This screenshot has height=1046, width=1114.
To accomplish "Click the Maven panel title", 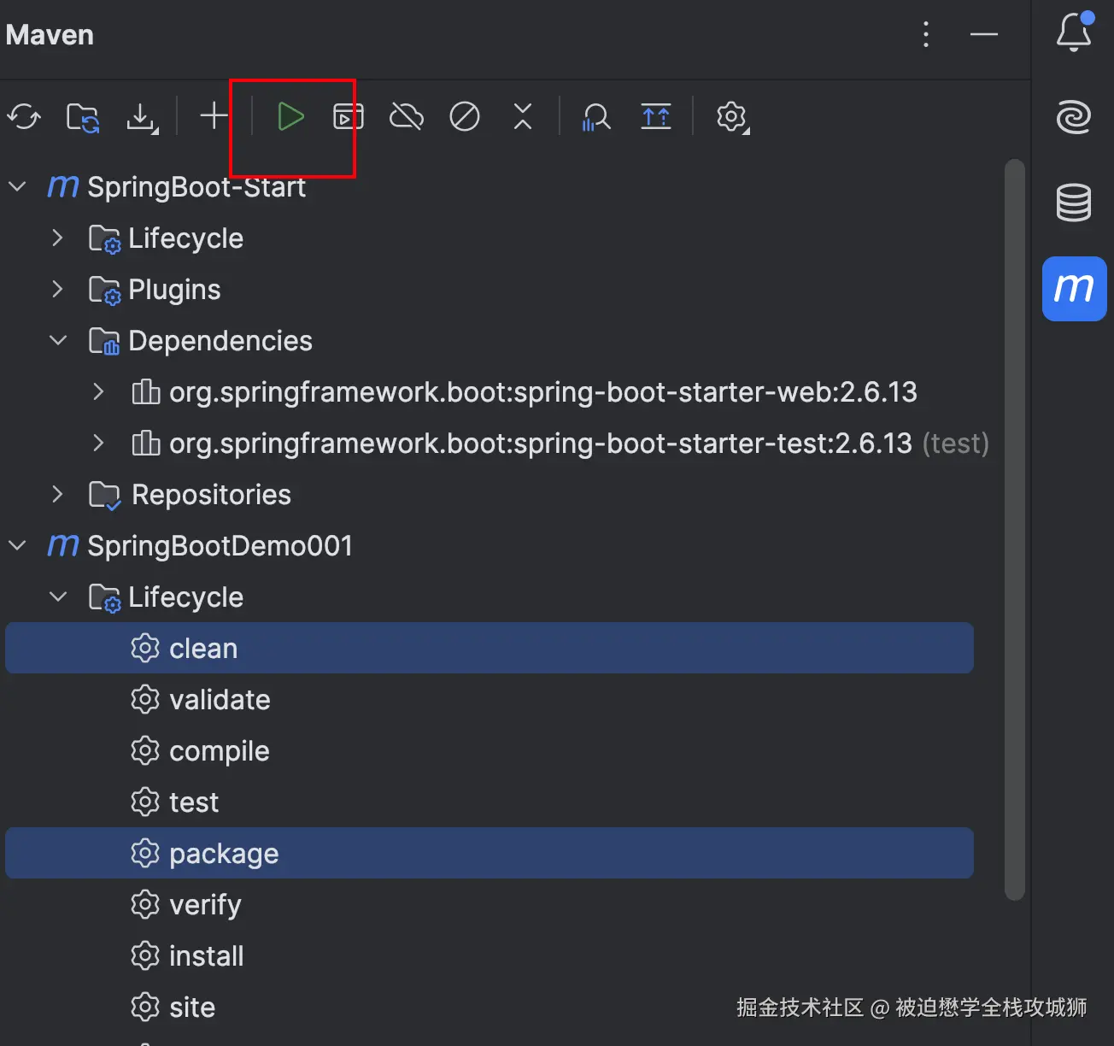I will [50, 35].
